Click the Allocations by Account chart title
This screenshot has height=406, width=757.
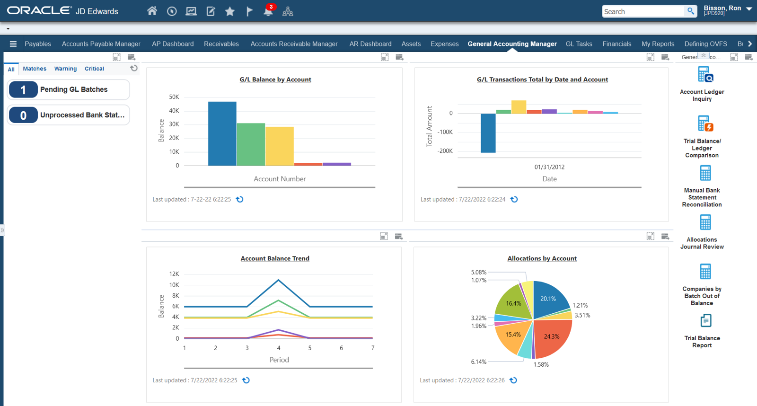click(x=542, y=258)
